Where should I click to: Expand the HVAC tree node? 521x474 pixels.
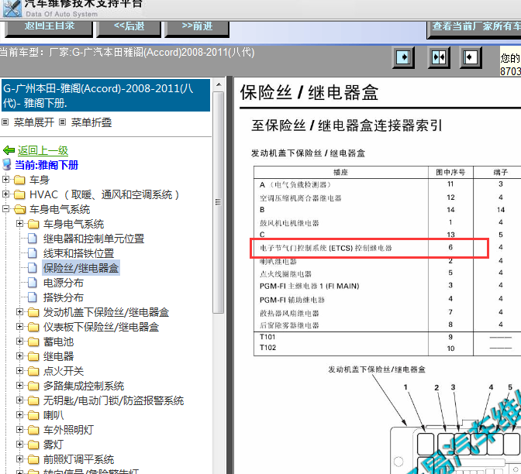tap(5, 194)
